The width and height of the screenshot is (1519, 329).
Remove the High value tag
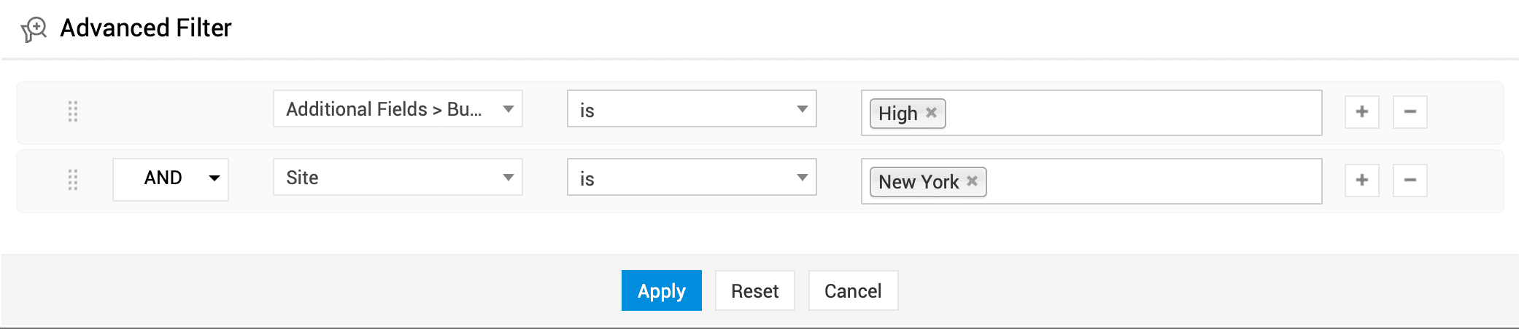[x=931, y=113]
